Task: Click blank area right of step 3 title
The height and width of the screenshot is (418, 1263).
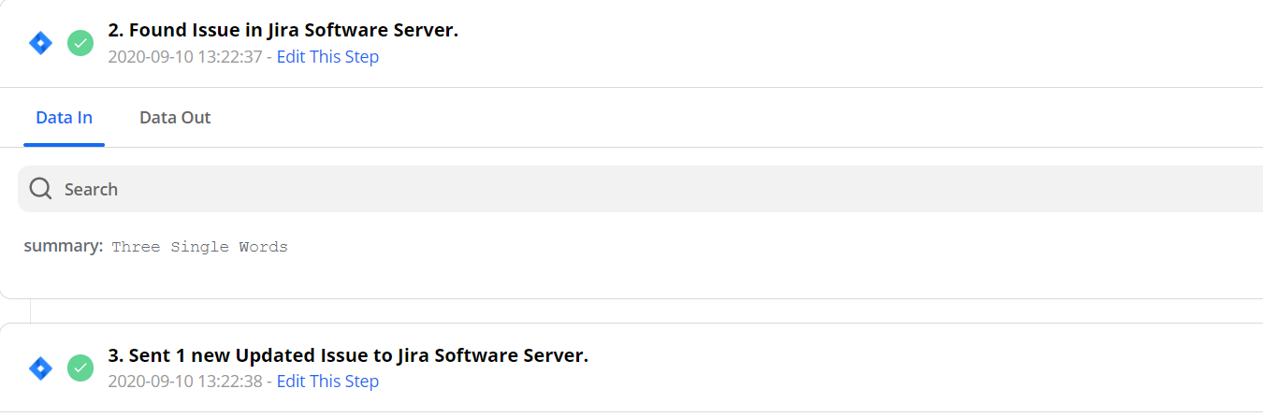Action: tap(889, 357)
